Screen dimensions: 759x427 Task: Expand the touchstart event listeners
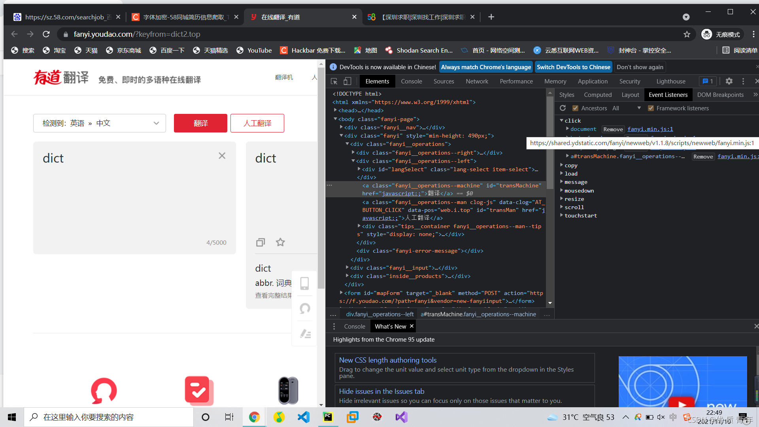(561, 215)
